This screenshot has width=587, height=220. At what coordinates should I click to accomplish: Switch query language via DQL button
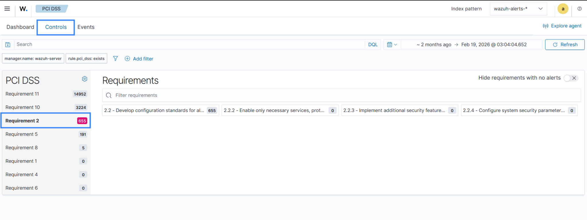click(x=373, y=45)
